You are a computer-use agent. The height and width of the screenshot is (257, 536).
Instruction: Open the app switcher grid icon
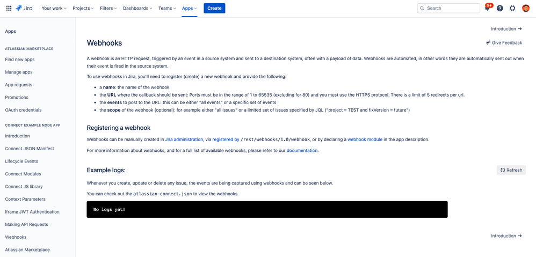[x=9, y=8]
